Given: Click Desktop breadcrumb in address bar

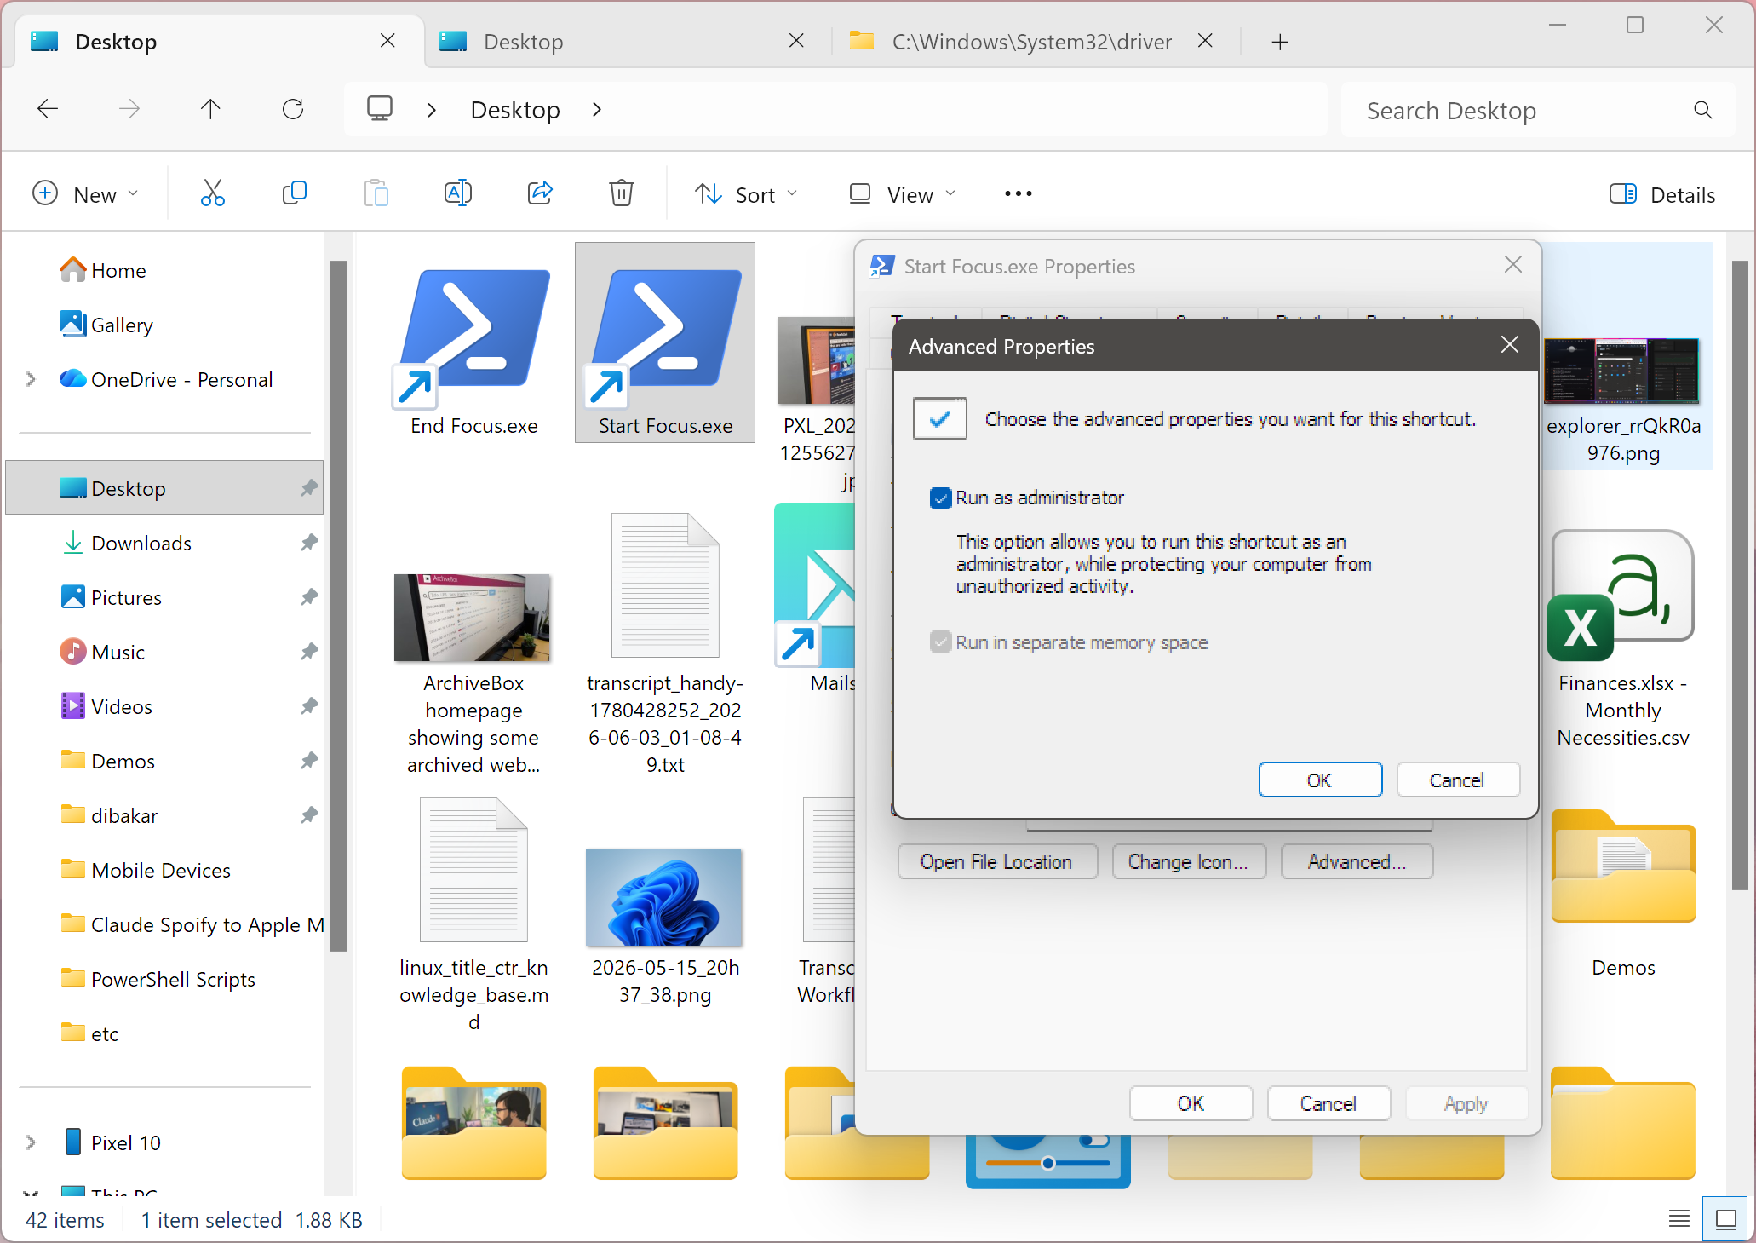Looking at the screenshot, I should 515,110.
